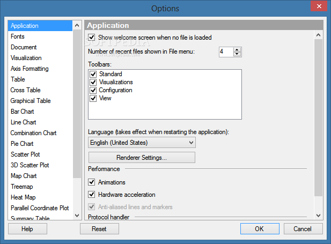Confirm with the OK button
Screen dimensions: 331x244
(260, 229)
